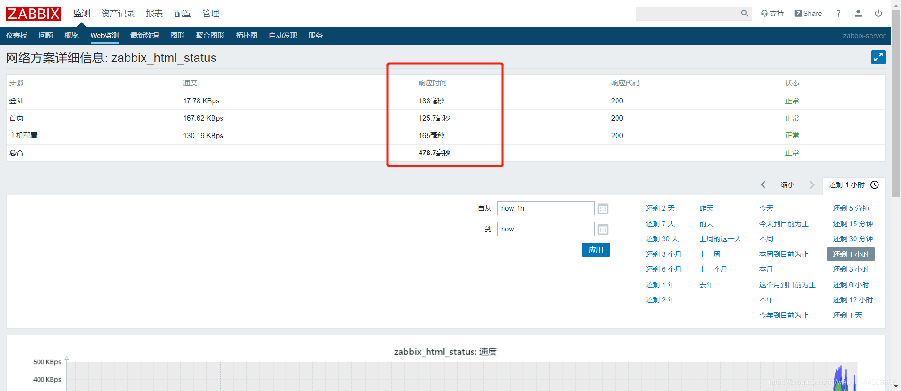Go to 仪表板 submenu

click(16, 36)
